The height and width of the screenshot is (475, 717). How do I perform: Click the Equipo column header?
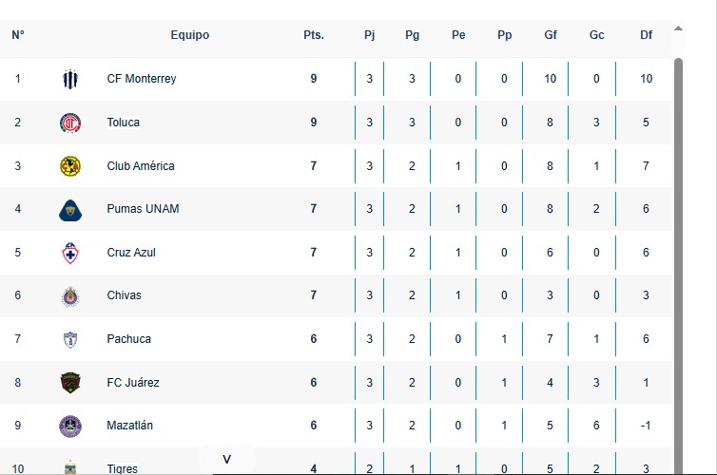190,35
